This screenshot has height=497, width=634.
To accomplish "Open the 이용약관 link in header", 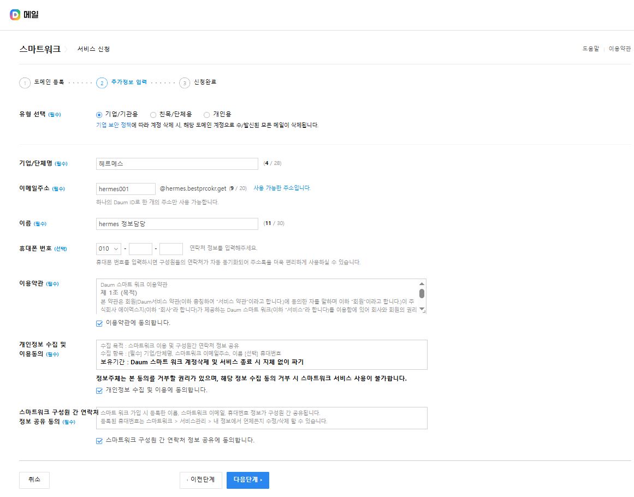I will (x=619, y=49).
